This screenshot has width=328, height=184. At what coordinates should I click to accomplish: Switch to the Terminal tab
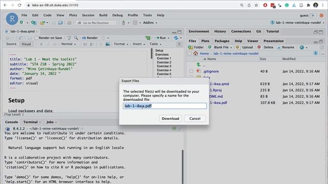click(x=31, y=122)
